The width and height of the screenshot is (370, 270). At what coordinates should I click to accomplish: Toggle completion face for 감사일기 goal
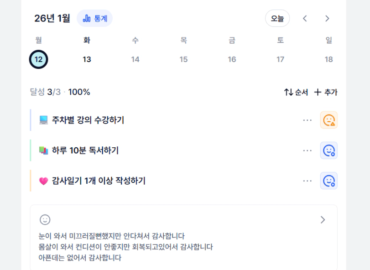[329, 181]
